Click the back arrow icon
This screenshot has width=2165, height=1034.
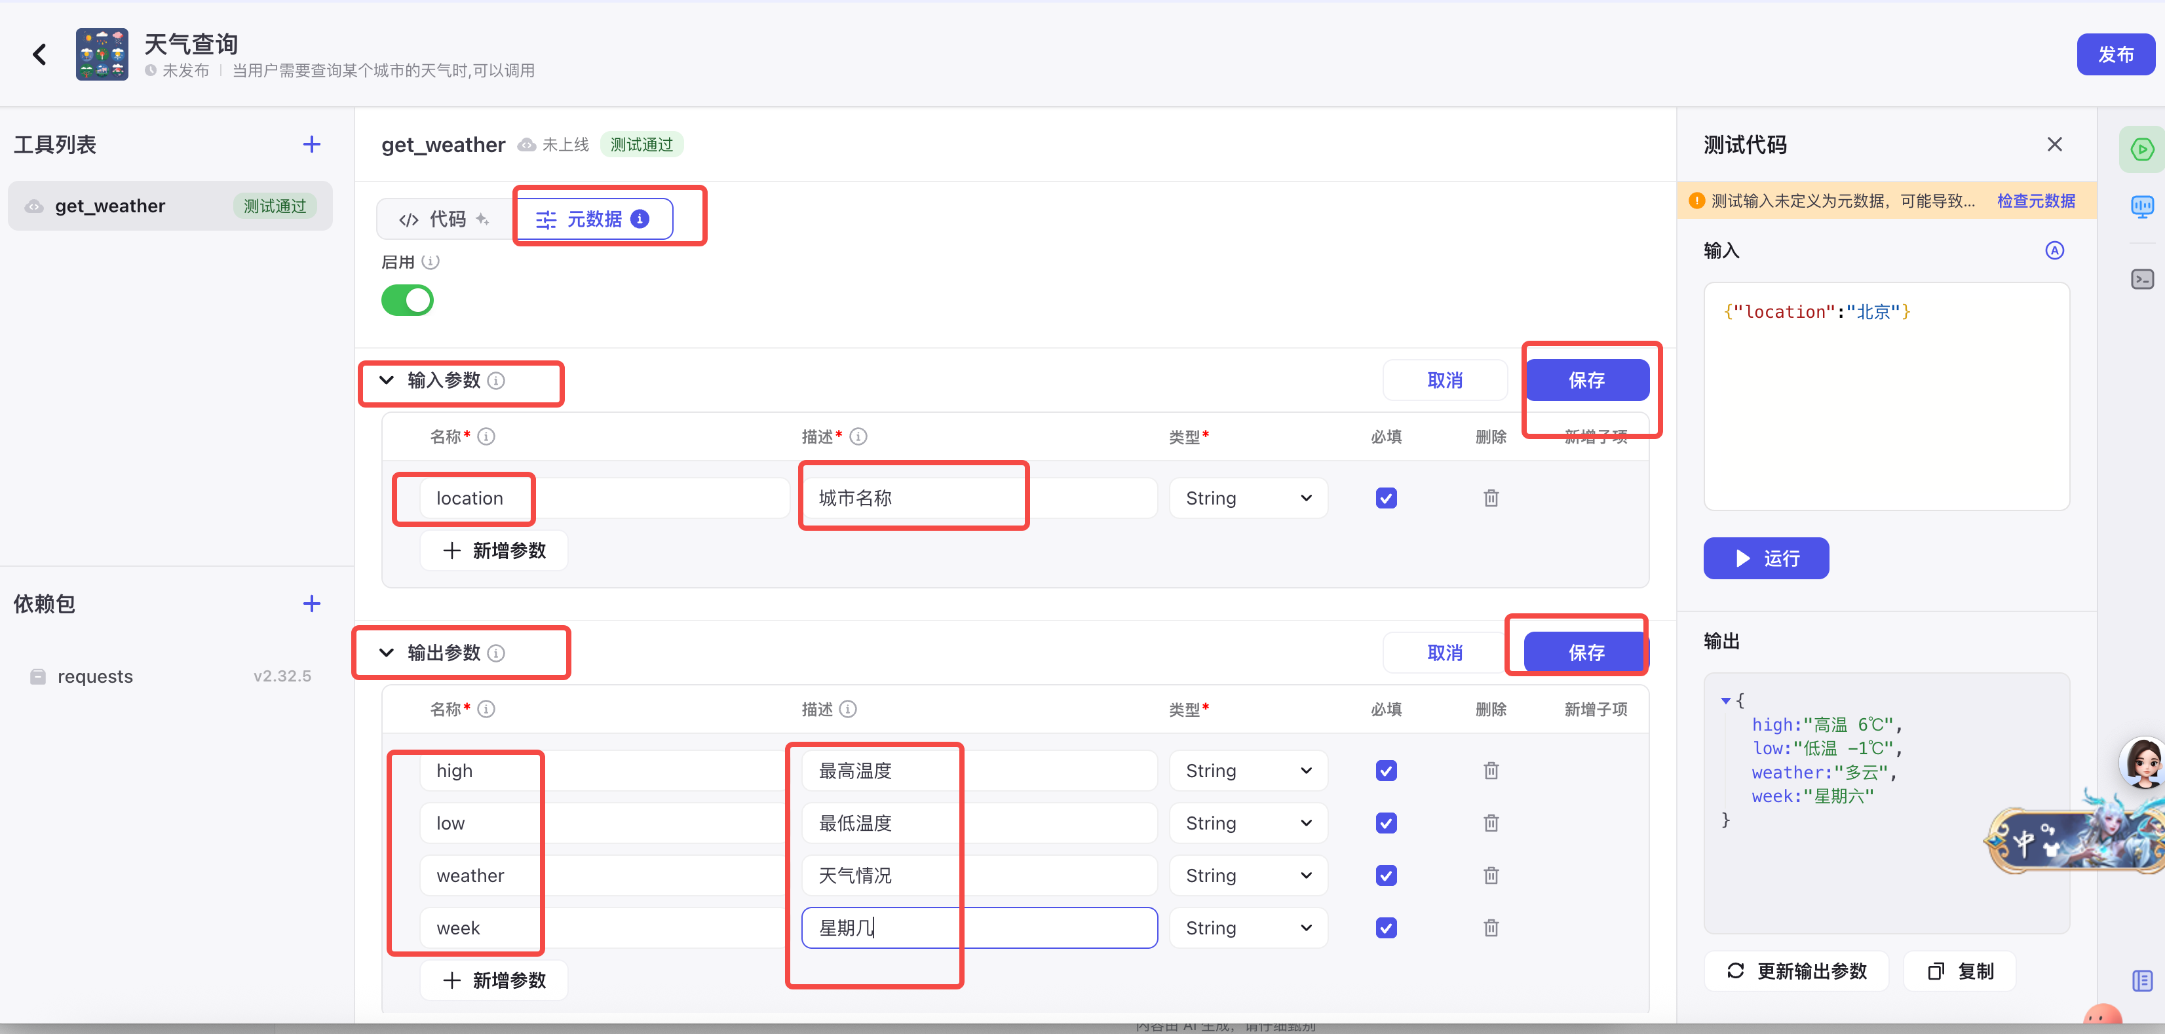coord(39,54)
